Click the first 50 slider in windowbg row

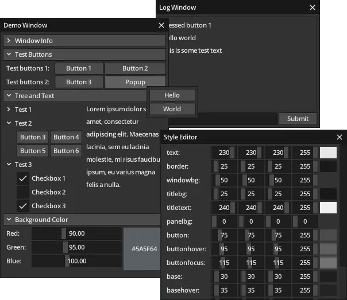[224, 180]
